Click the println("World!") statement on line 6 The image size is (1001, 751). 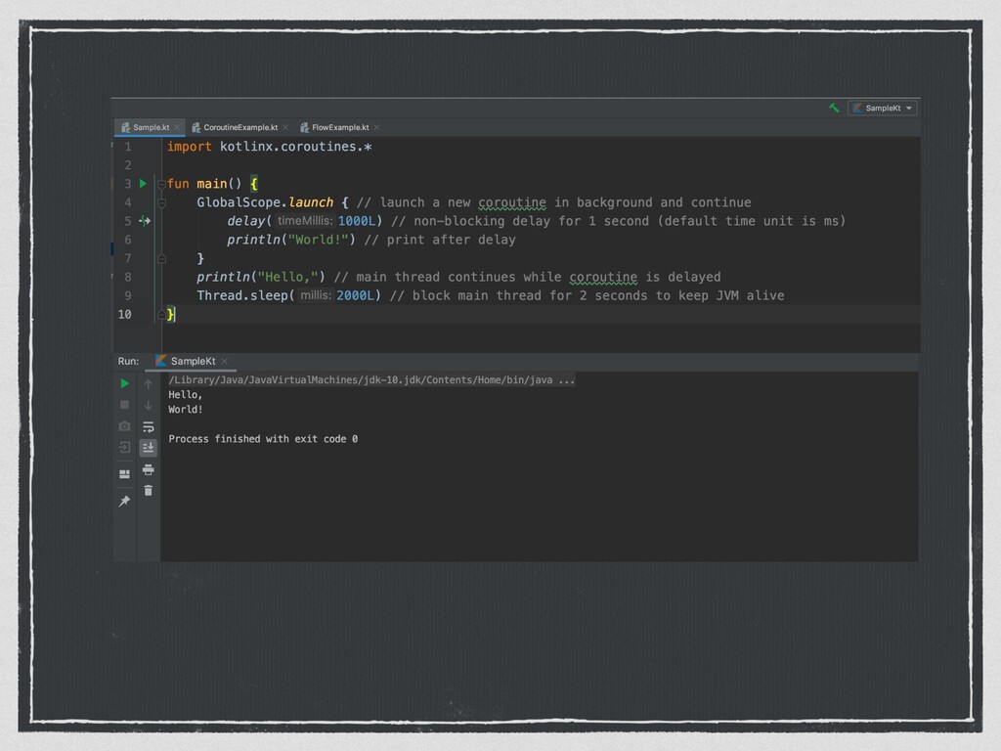click(x=291, y=241)
